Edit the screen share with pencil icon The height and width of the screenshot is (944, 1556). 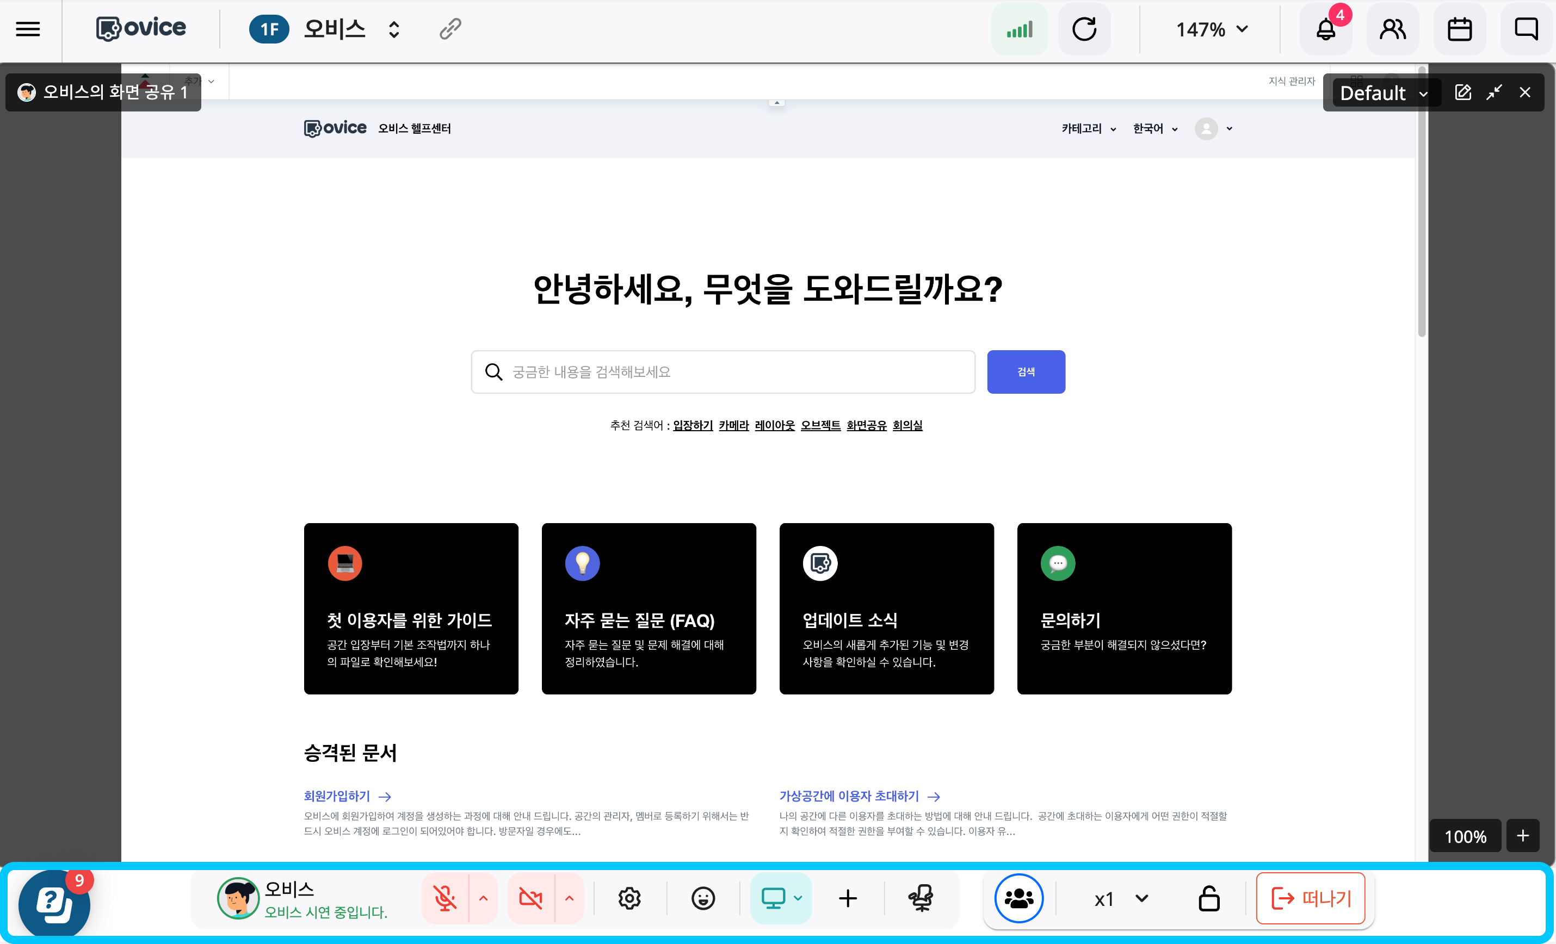pyautogui.click(x=1463, y=93)
